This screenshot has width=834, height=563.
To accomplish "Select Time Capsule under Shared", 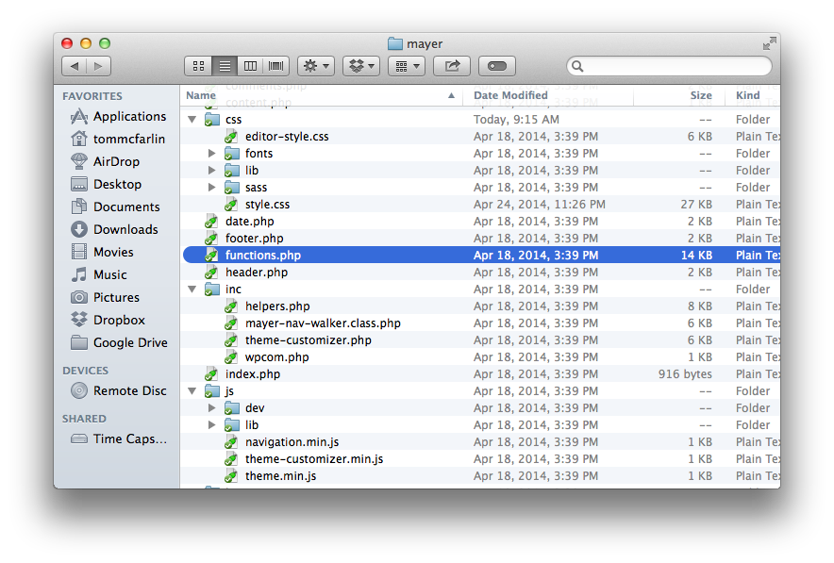I will [119, 439].
